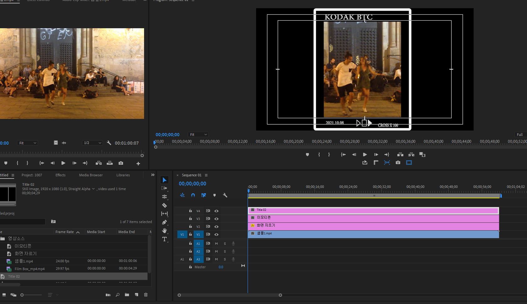The height and width of the screenshot is (304, 527).
Task: Select the Title 02 clip on track V4
Action: coord(373,210)
